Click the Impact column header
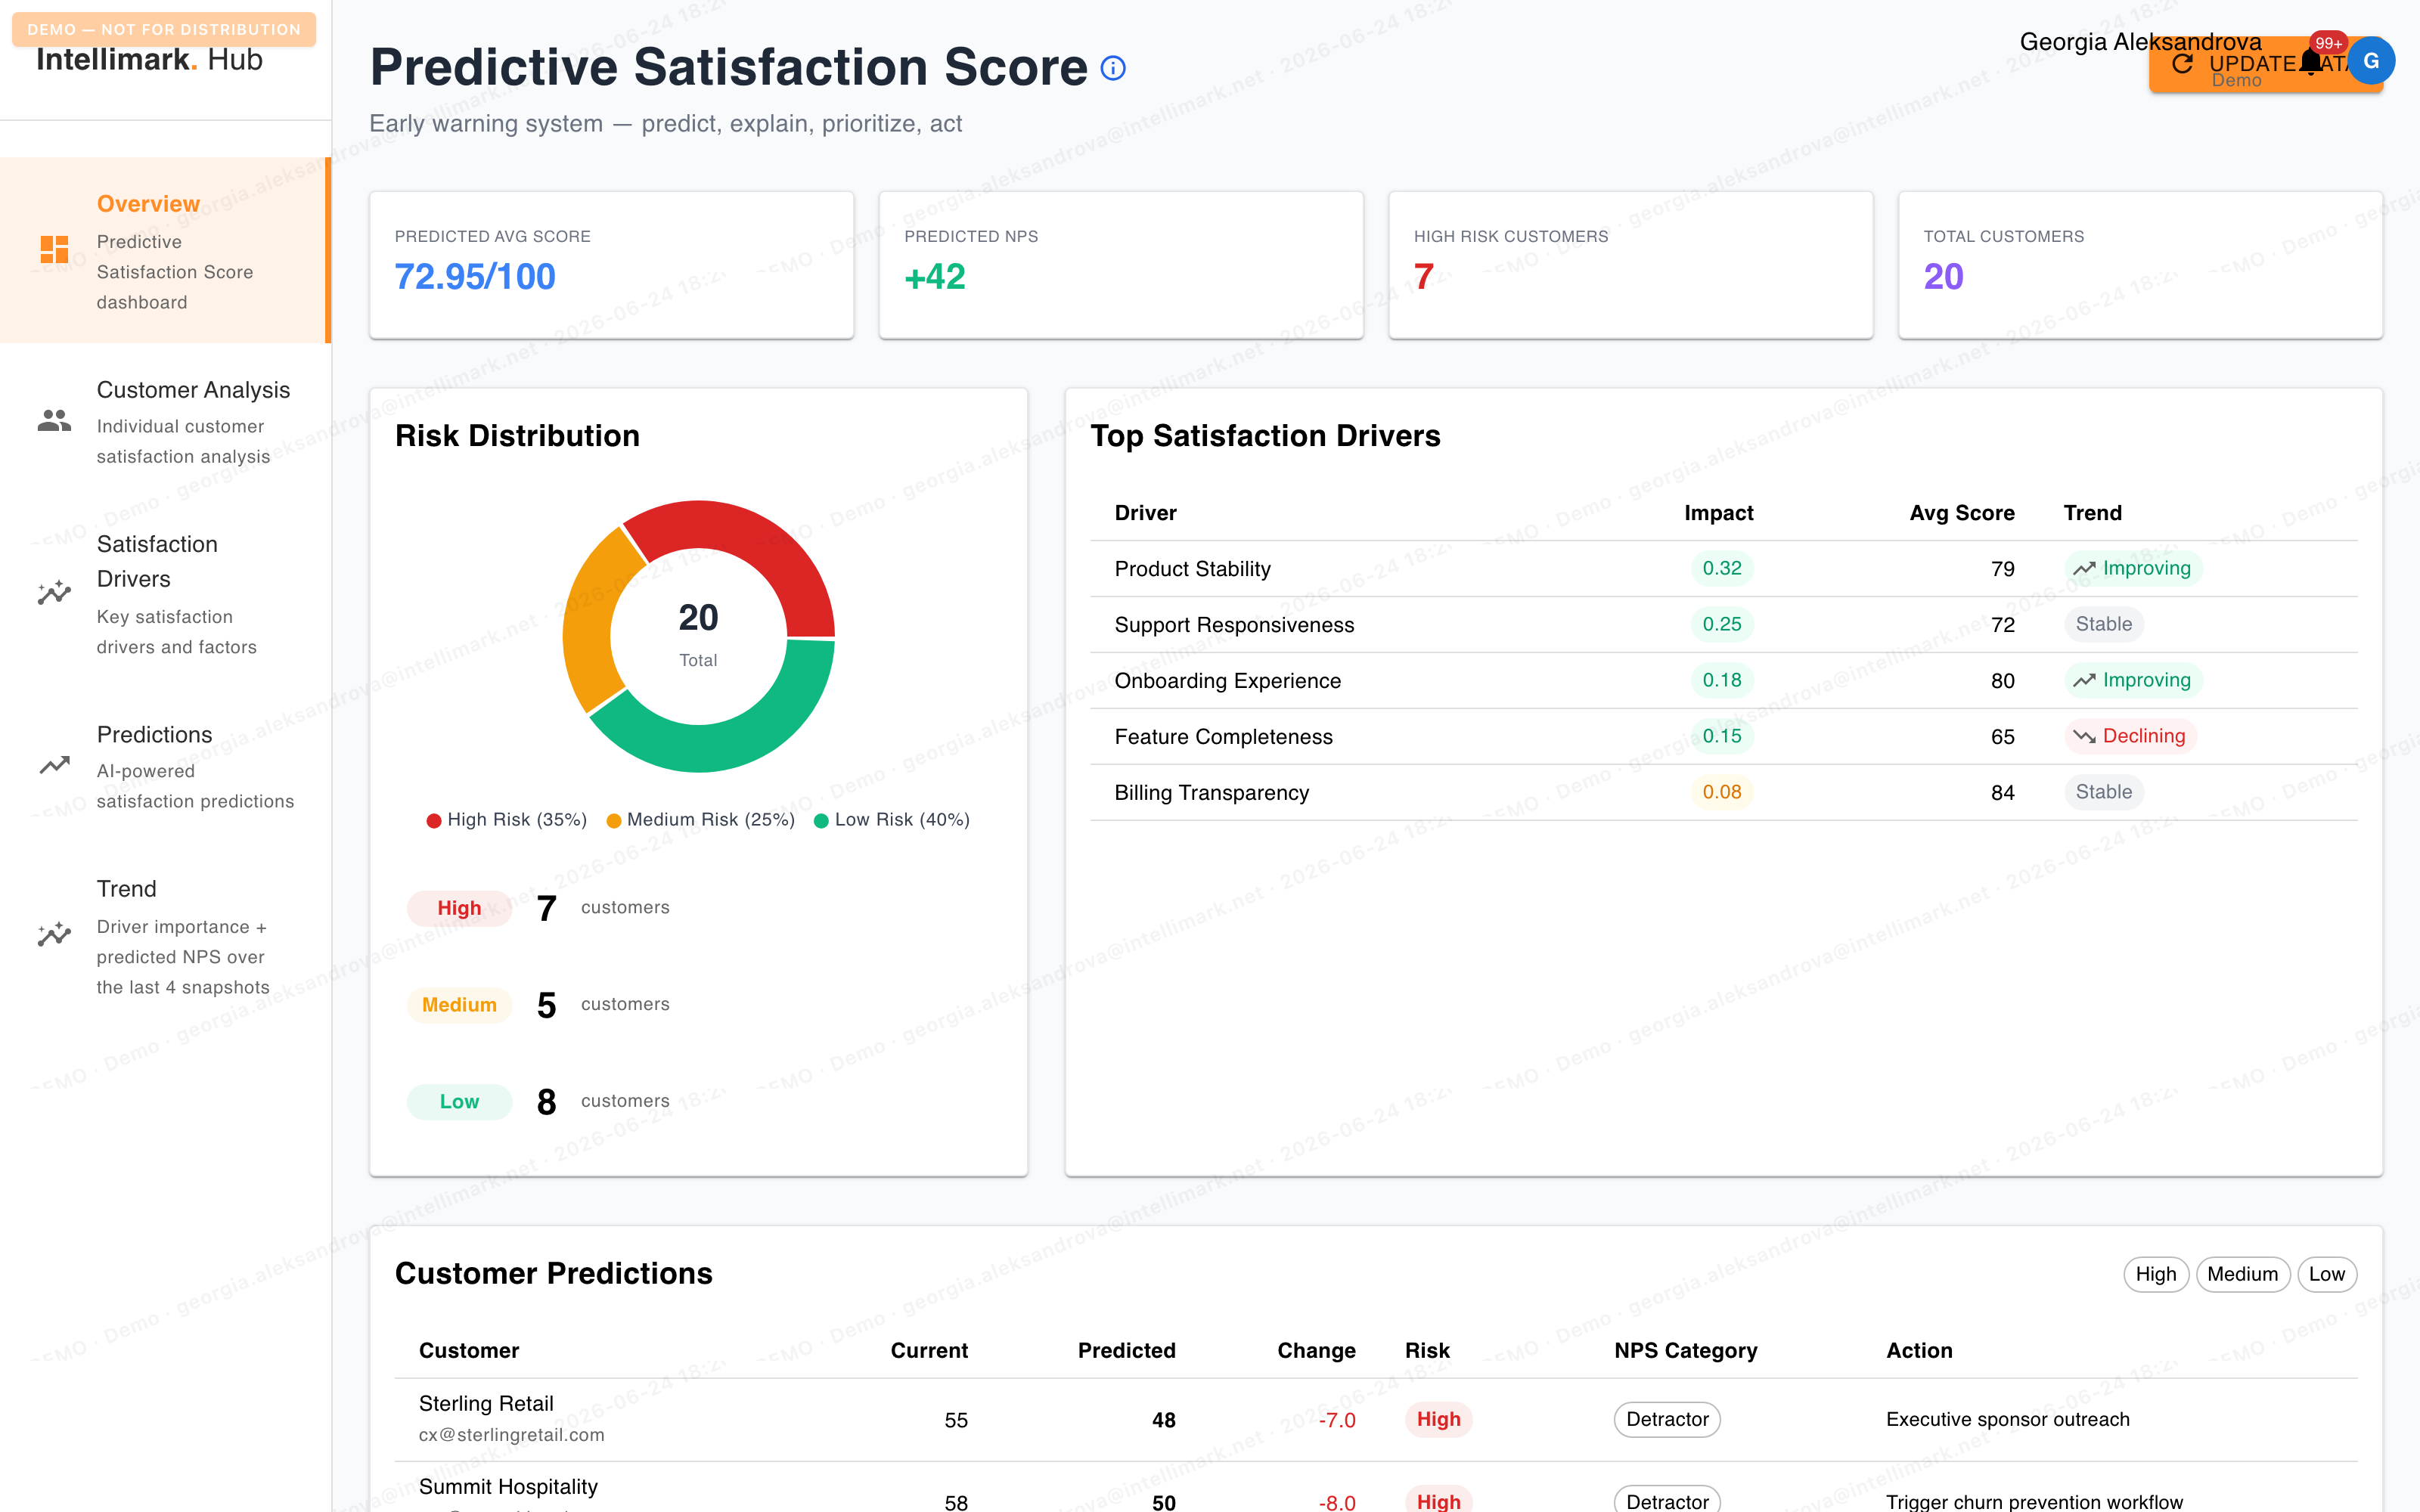This screenshot has height=1512, width=2420. [1718, 513]
